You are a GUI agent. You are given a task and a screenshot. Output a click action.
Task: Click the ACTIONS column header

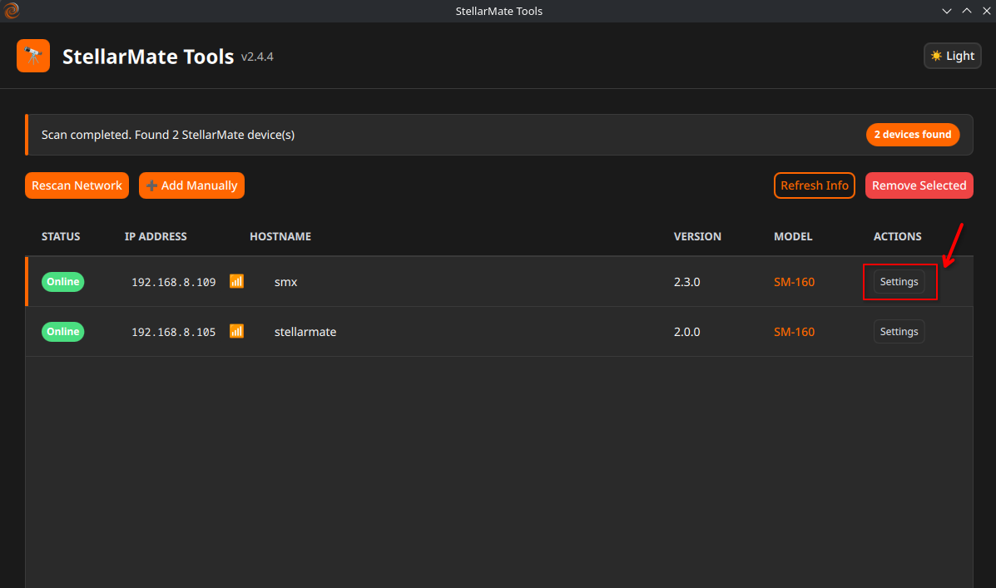(898, 236)
